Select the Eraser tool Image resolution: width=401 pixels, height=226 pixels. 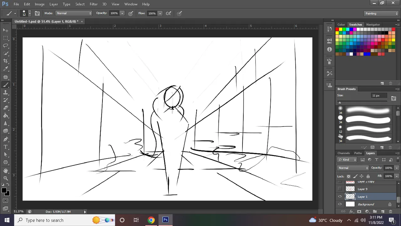pos(6,108)
